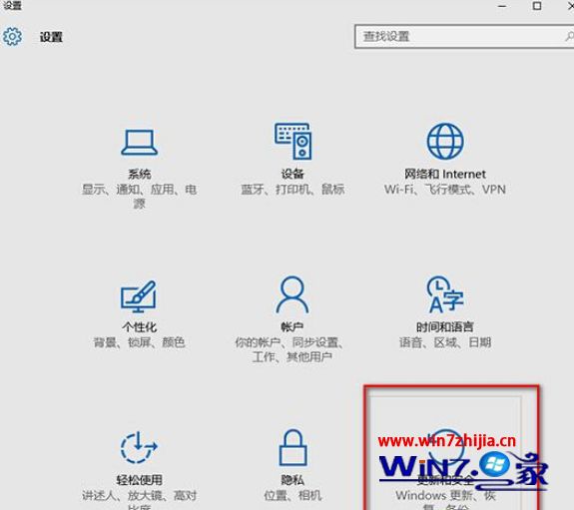Click the 查找设置 search field

pos(464,36)
